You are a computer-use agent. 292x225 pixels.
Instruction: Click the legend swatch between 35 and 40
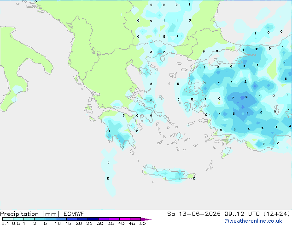[x=114, y=219]
